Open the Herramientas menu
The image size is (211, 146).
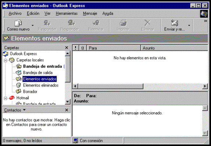pos(67,14)
